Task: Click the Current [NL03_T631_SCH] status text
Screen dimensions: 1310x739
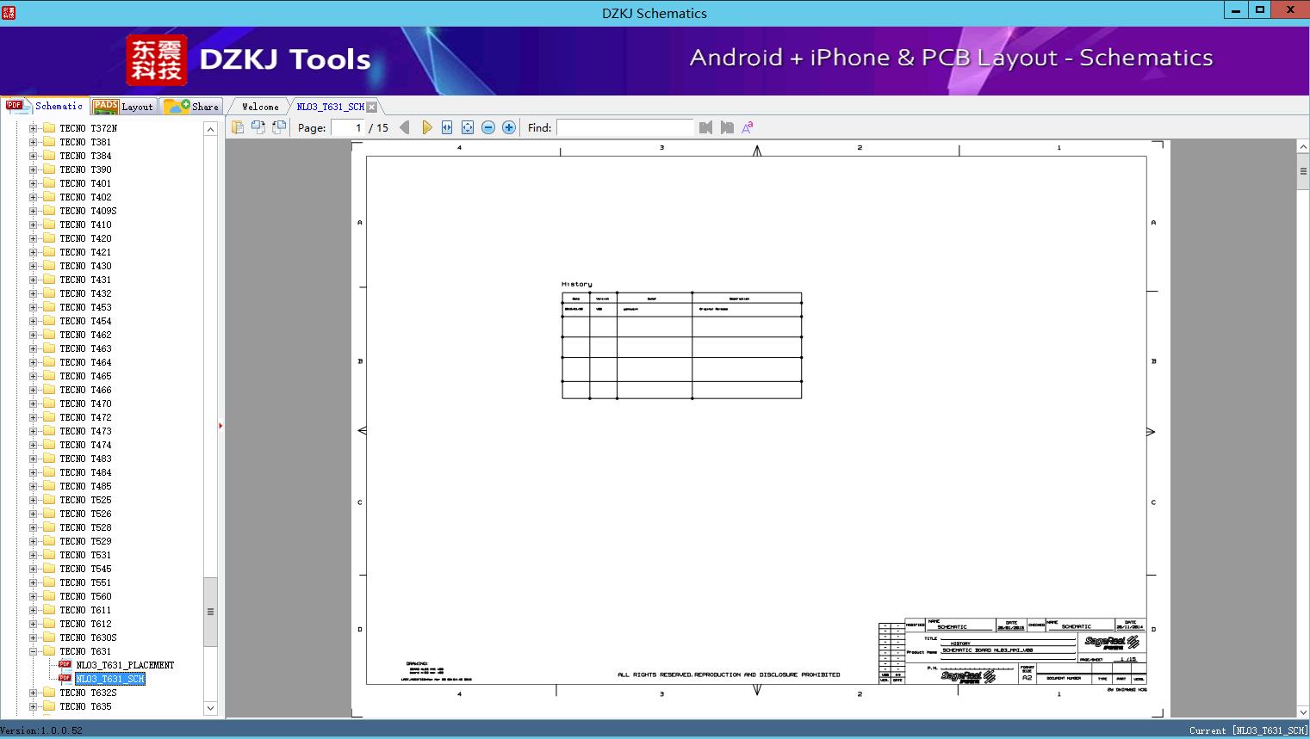Action: (1248, 730)
